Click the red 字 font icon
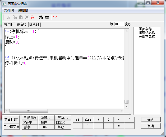Image resolution: width=166 pixels, height=137 pixels. [x=55, y=17]
